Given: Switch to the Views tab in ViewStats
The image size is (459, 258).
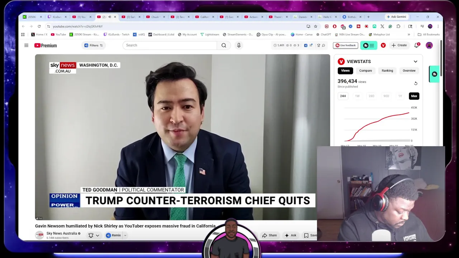Looking at the screenshot, I should coord(345,71).
